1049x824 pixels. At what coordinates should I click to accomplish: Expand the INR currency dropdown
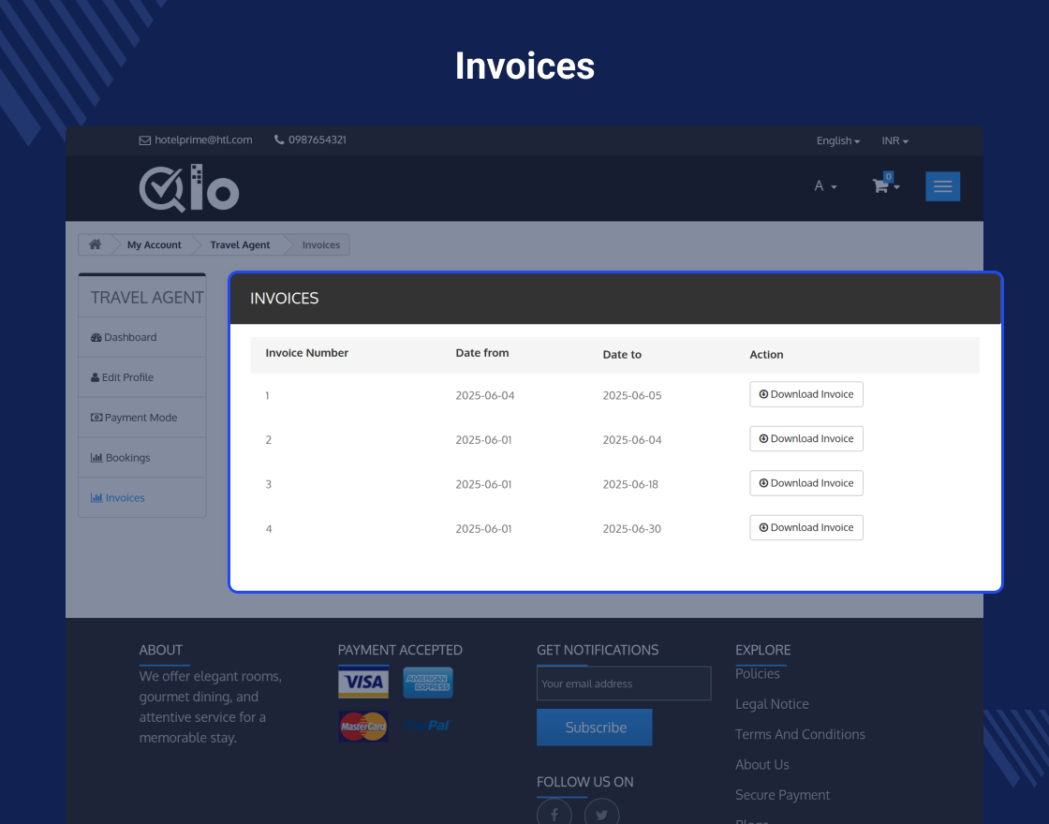point(894,140)
